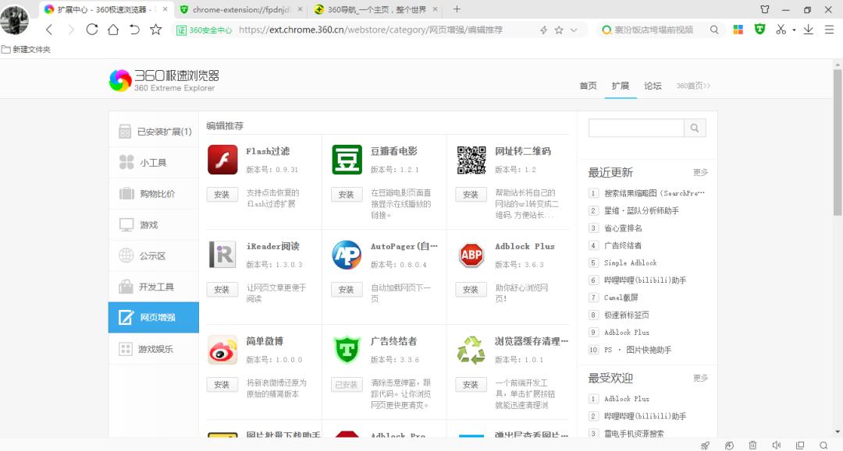843x451 pixels.
Task: Open the bookmark star dropdown beside the address bar
Action: click(x=573, y=30)
